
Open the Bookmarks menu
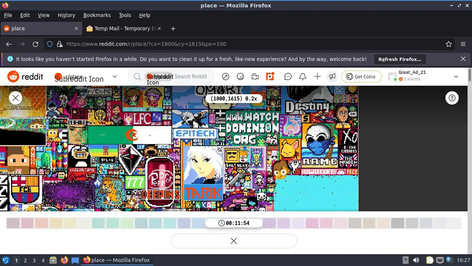point(97,15)
